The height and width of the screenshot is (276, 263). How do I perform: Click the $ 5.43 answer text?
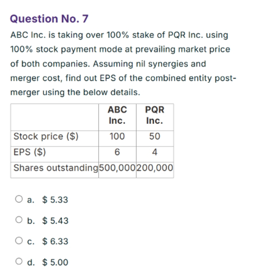[55, 220]
